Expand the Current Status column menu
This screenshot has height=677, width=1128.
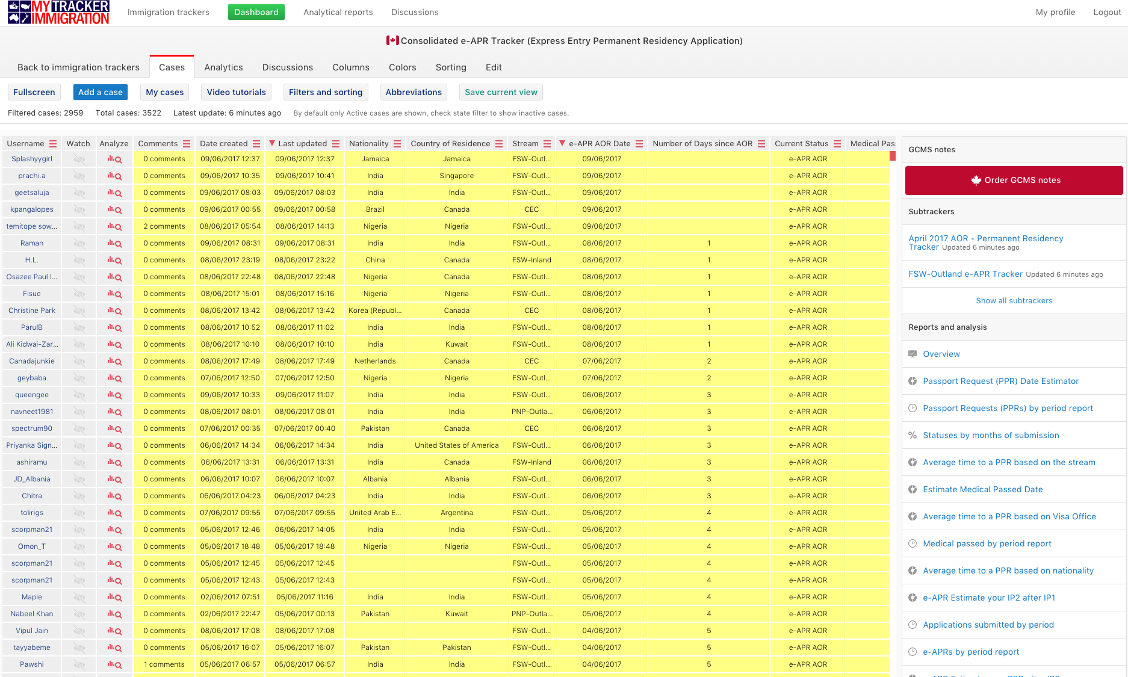837,144
